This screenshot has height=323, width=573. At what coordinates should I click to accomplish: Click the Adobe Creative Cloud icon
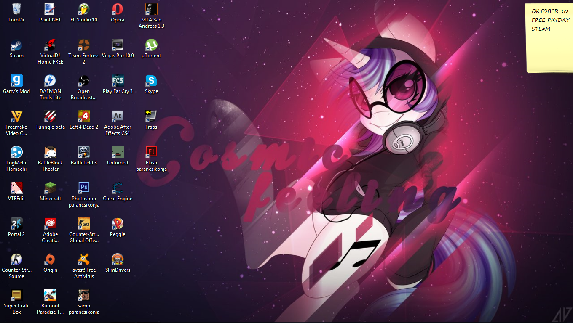point(50,223)
